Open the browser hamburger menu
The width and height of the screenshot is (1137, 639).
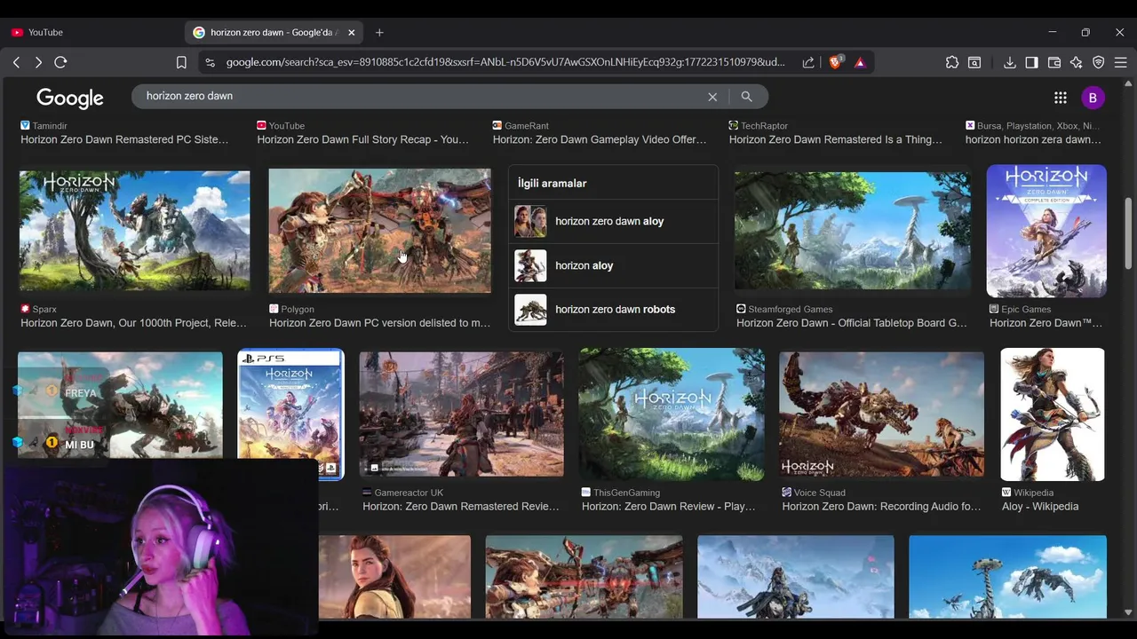coord(1121,62)
